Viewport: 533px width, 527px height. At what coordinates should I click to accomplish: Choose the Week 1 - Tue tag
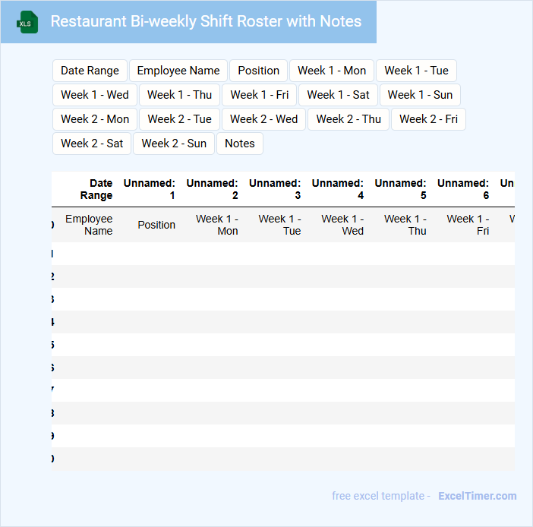[x=416, y=71]
